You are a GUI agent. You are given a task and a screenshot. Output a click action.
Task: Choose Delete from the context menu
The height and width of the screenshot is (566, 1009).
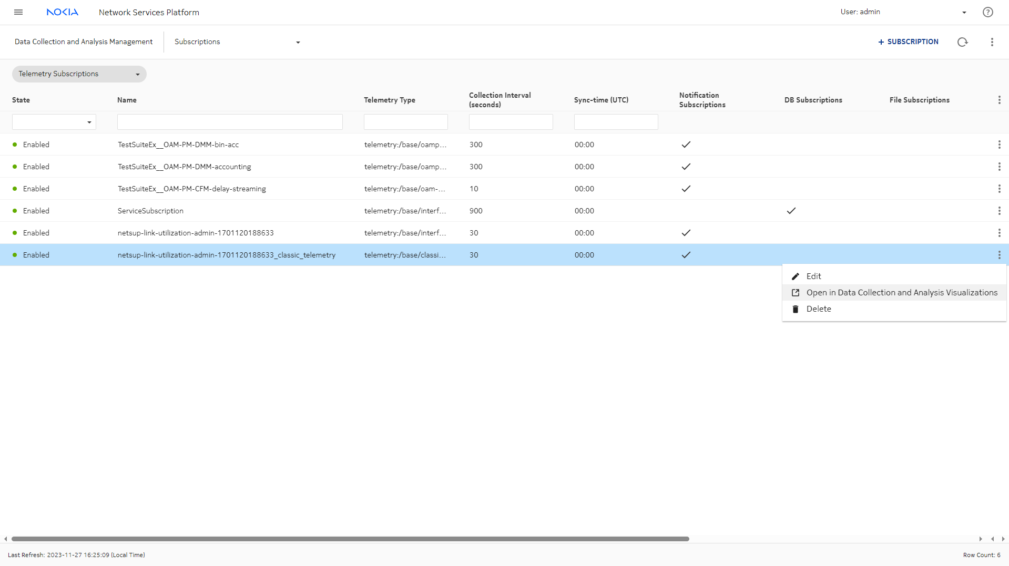click(x=818, y=309)
